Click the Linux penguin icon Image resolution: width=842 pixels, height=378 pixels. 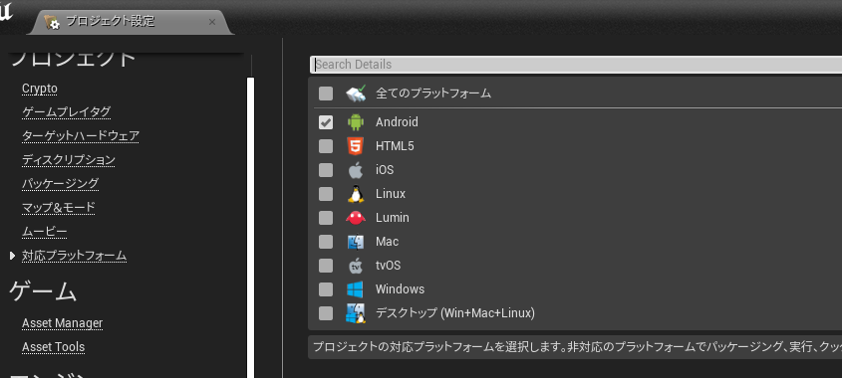356,194
